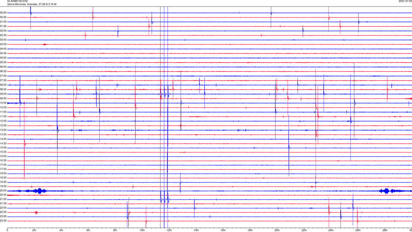Select the 19:00 time label
This screenshot has width=412, height=232.
point(3,182)
